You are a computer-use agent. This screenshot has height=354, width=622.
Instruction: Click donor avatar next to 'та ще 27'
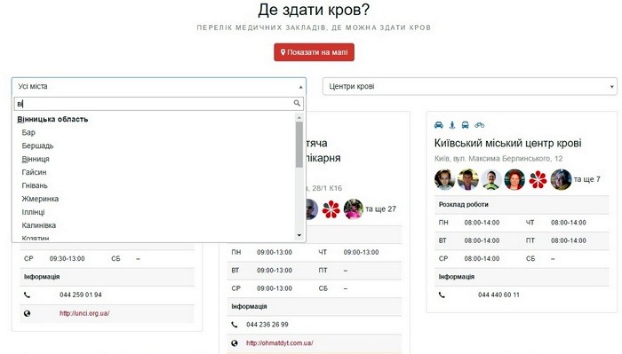coord(353,209)
